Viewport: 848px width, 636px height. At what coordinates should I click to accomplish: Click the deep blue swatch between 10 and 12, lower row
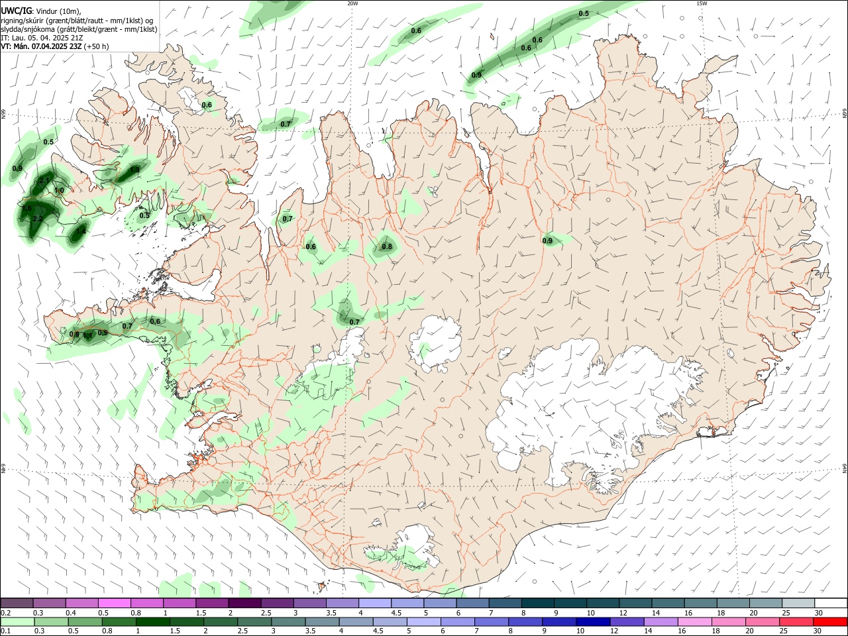point(592,621)
